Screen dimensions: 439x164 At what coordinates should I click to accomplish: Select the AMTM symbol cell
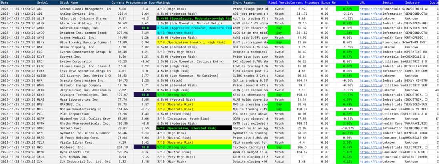click(48, 28)
